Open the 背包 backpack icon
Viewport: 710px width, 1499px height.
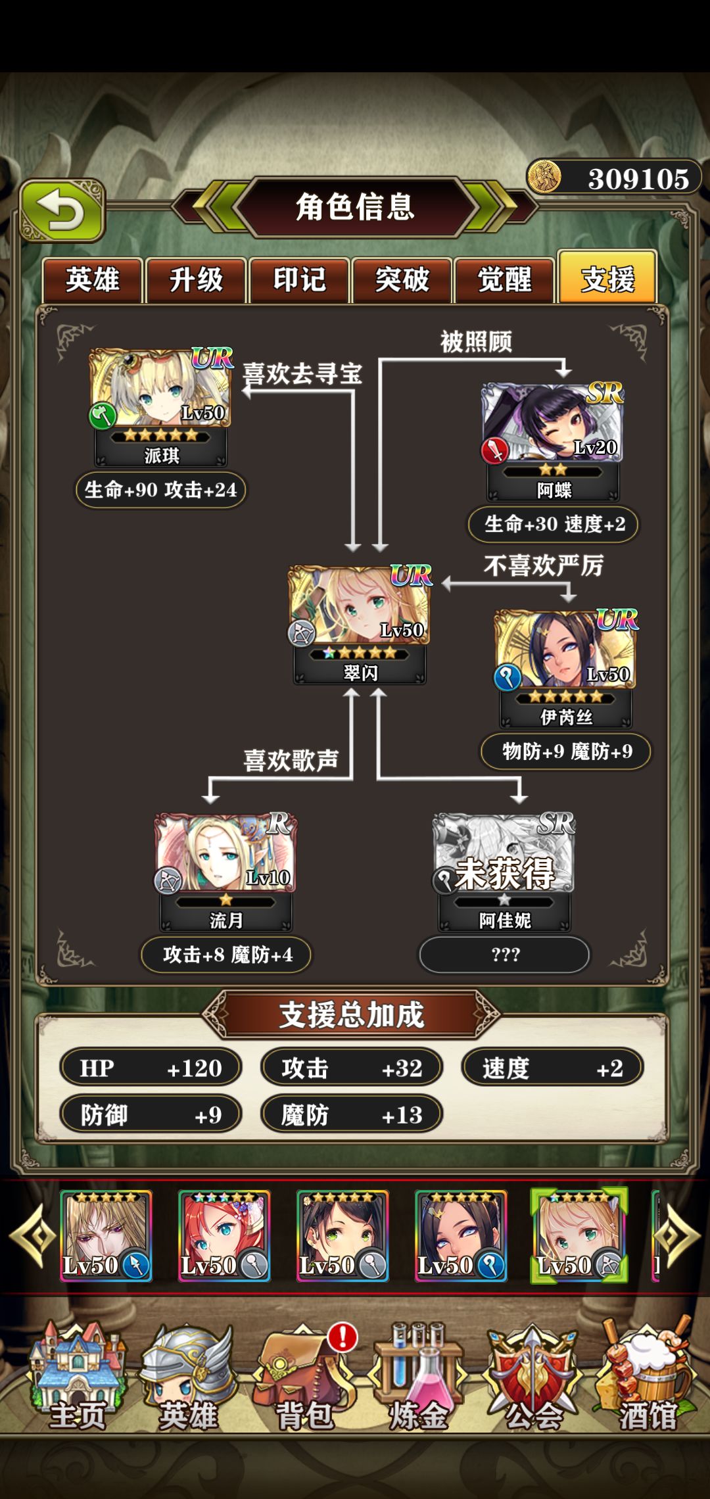coord(304,1376)
